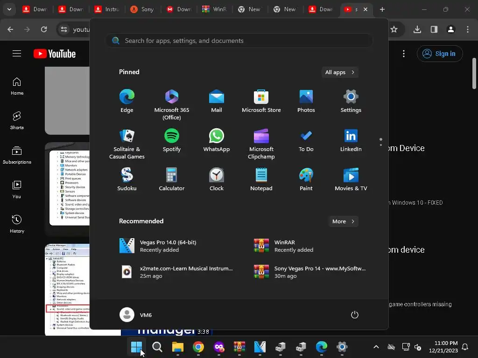Open Microsoft Edge from the taskbar
Viewport: 478px width, 358px height.
321,347
